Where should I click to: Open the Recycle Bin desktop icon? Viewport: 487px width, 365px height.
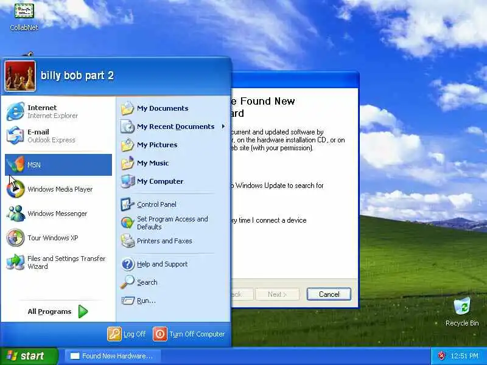tap(462, 307)
